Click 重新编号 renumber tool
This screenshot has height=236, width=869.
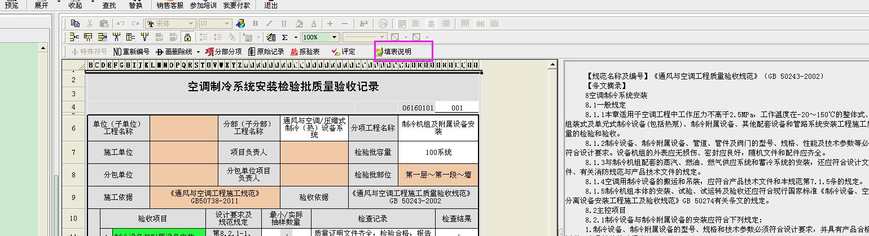coord(131,52)
